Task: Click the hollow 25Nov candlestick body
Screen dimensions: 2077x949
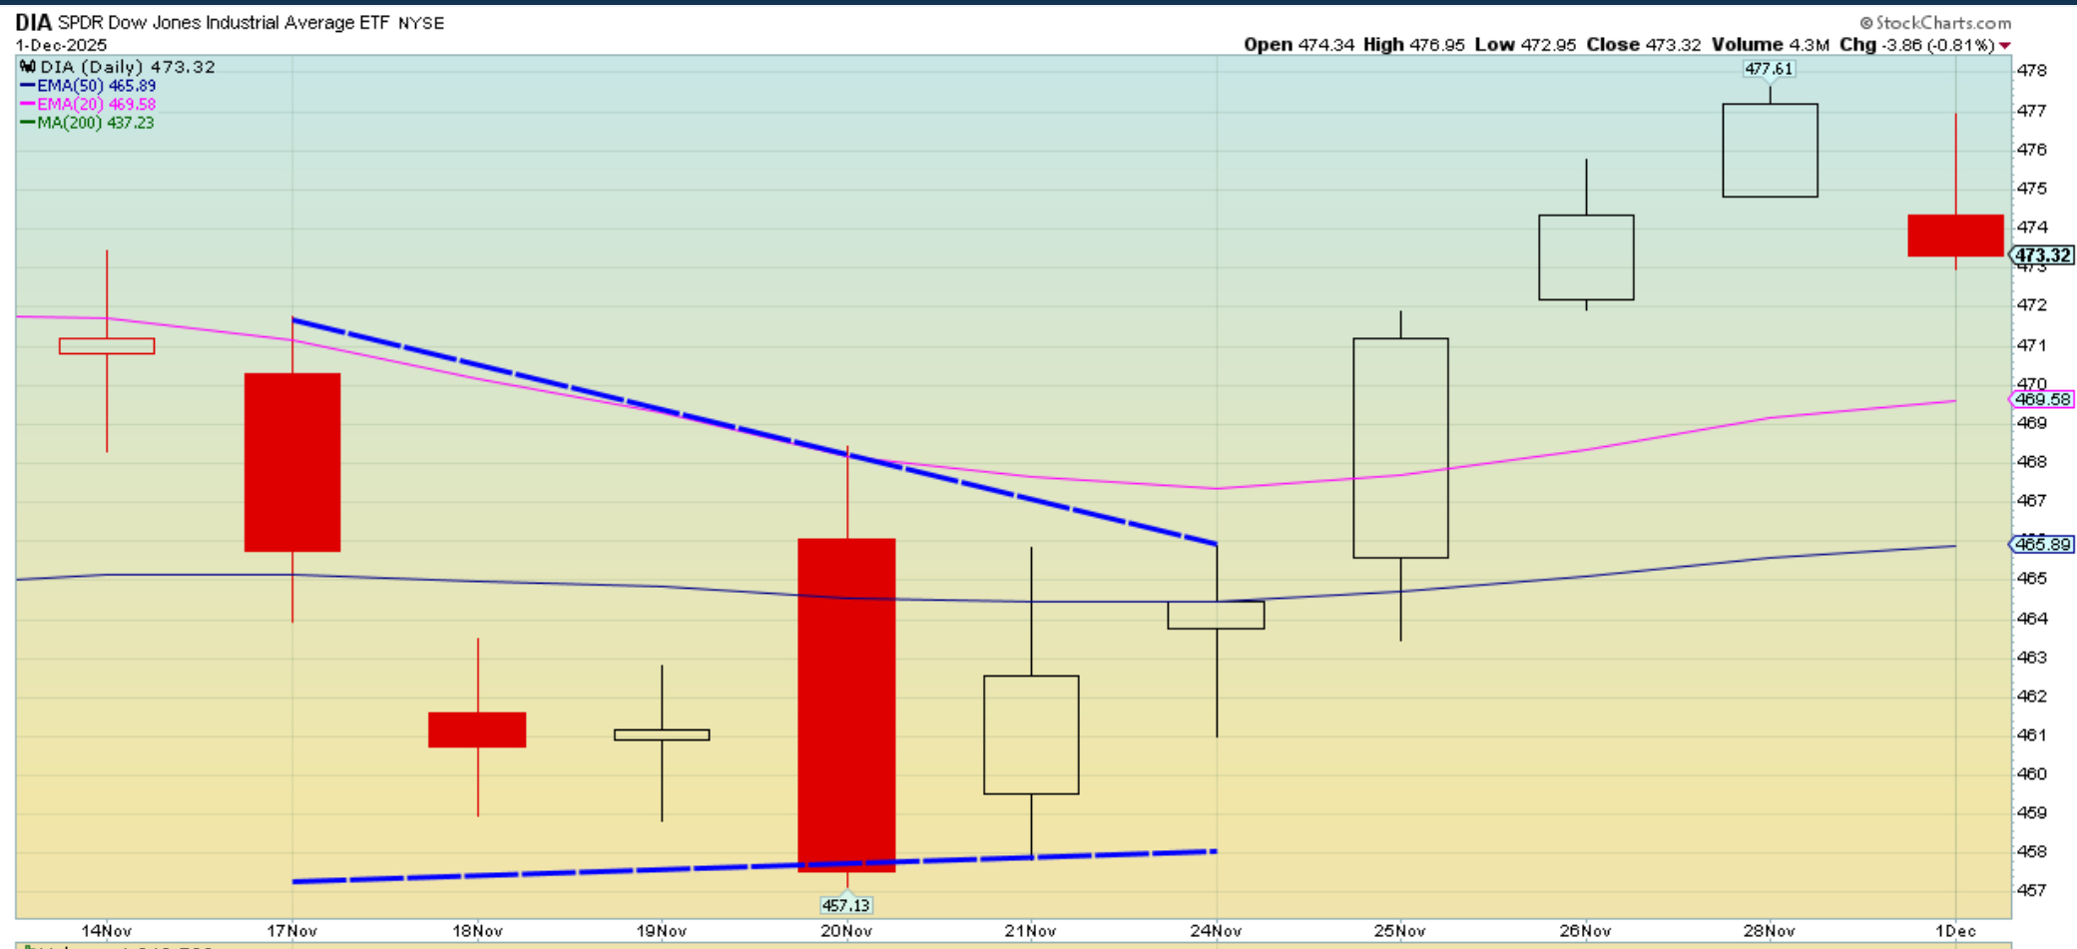Action: point(1400,448)
